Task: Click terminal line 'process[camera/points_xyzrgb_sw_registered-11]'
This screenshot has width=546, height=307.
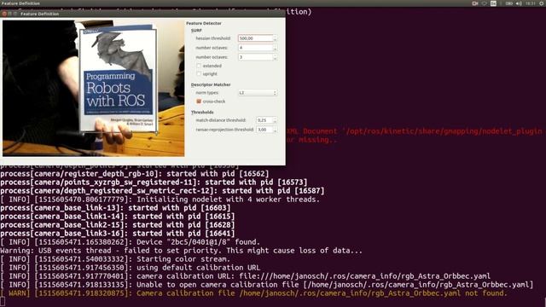Action: point(154,182)
